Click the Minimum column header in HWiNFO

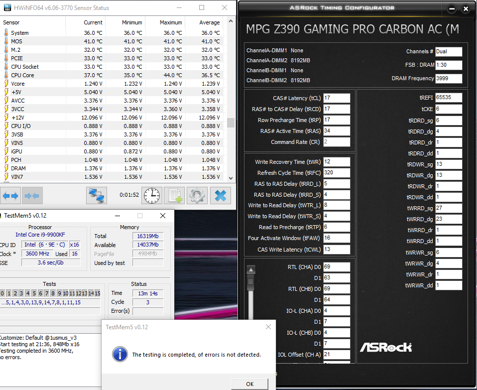(x=132, y=22)
